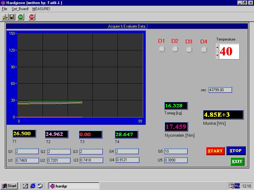
Task: Click the green EXIT button
Action: point(237,161)
